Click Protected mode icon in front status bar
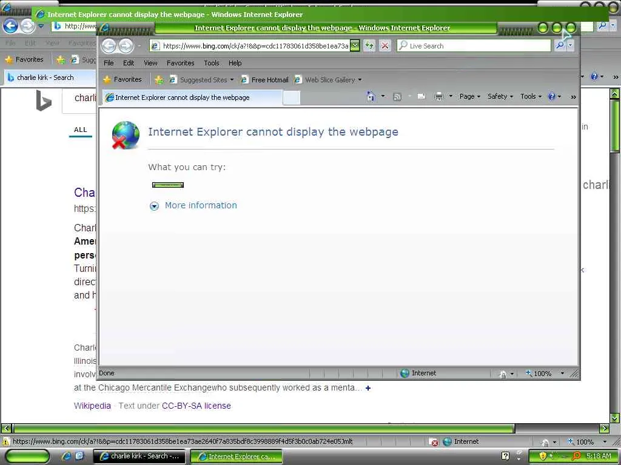Screen dimensions: 621x465 (x=503, y=374)
